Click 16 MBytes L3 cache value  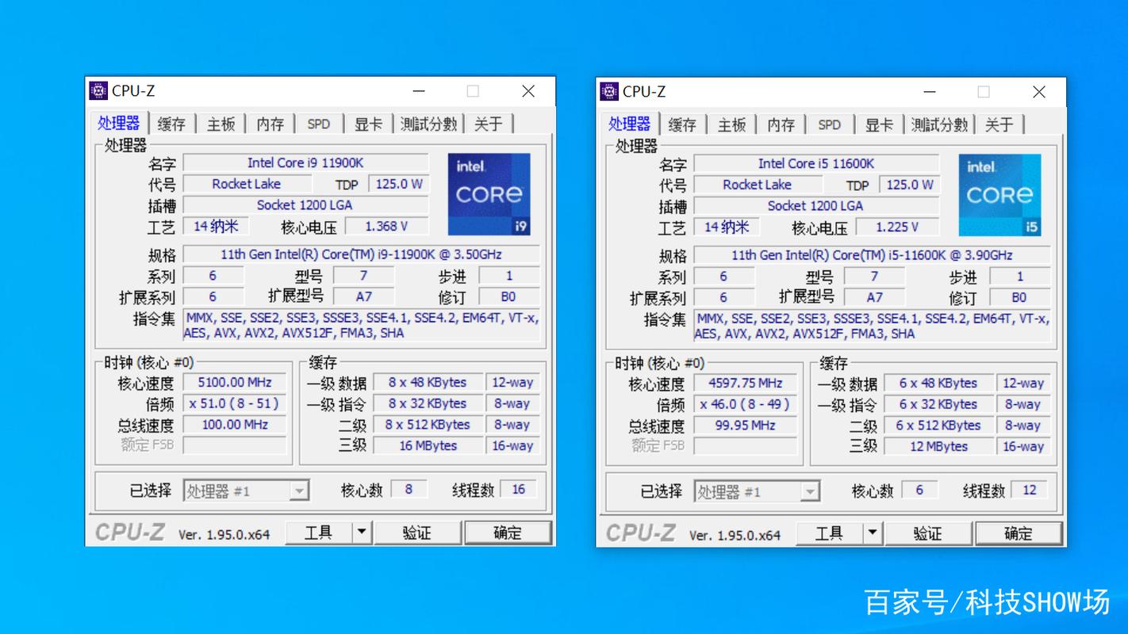(428, 445)
